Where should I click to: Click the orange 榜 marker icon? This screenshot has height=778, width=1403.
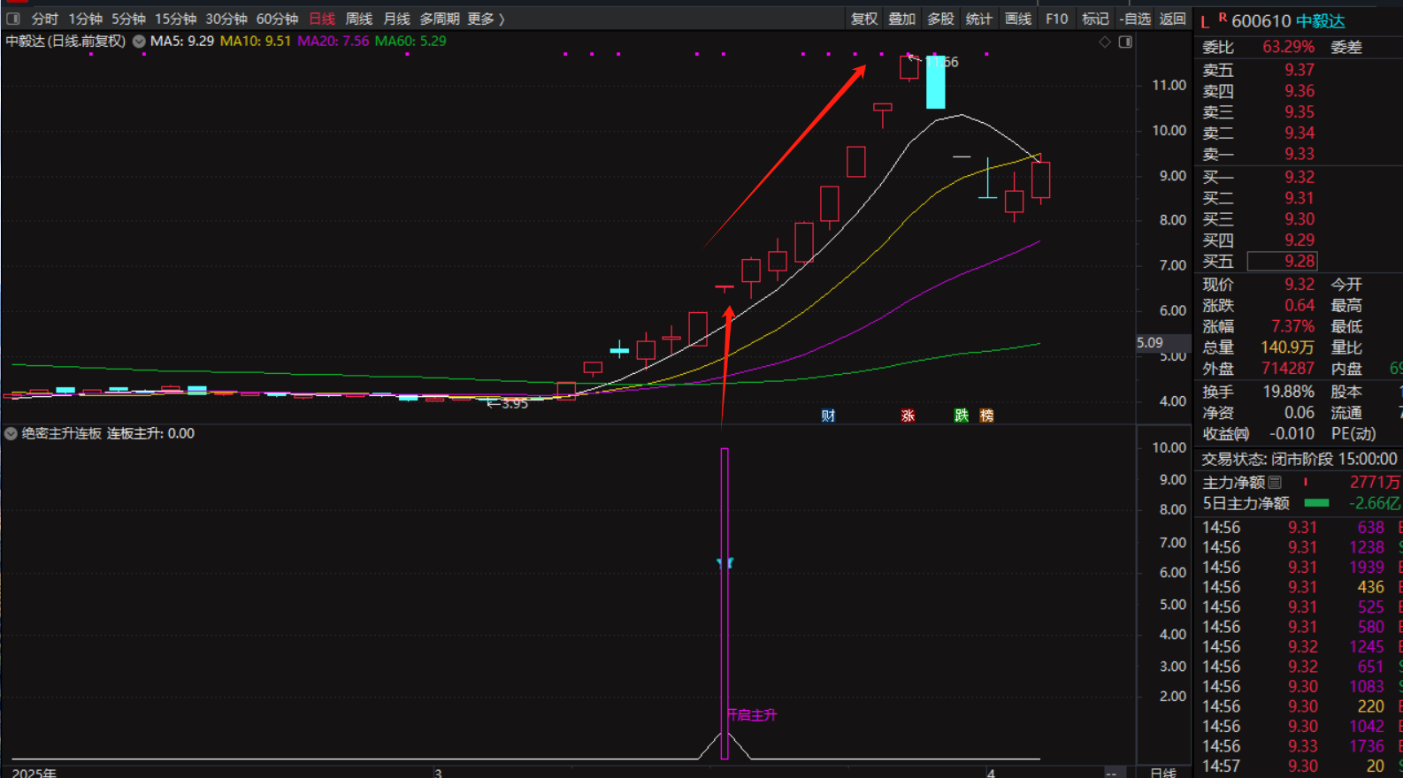(x=986, y=416)
